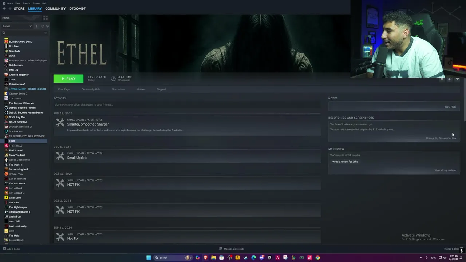The height and width of the screenshot is (262, 466).
Task: Switch library to grid collections view
Action: (46, 17)
